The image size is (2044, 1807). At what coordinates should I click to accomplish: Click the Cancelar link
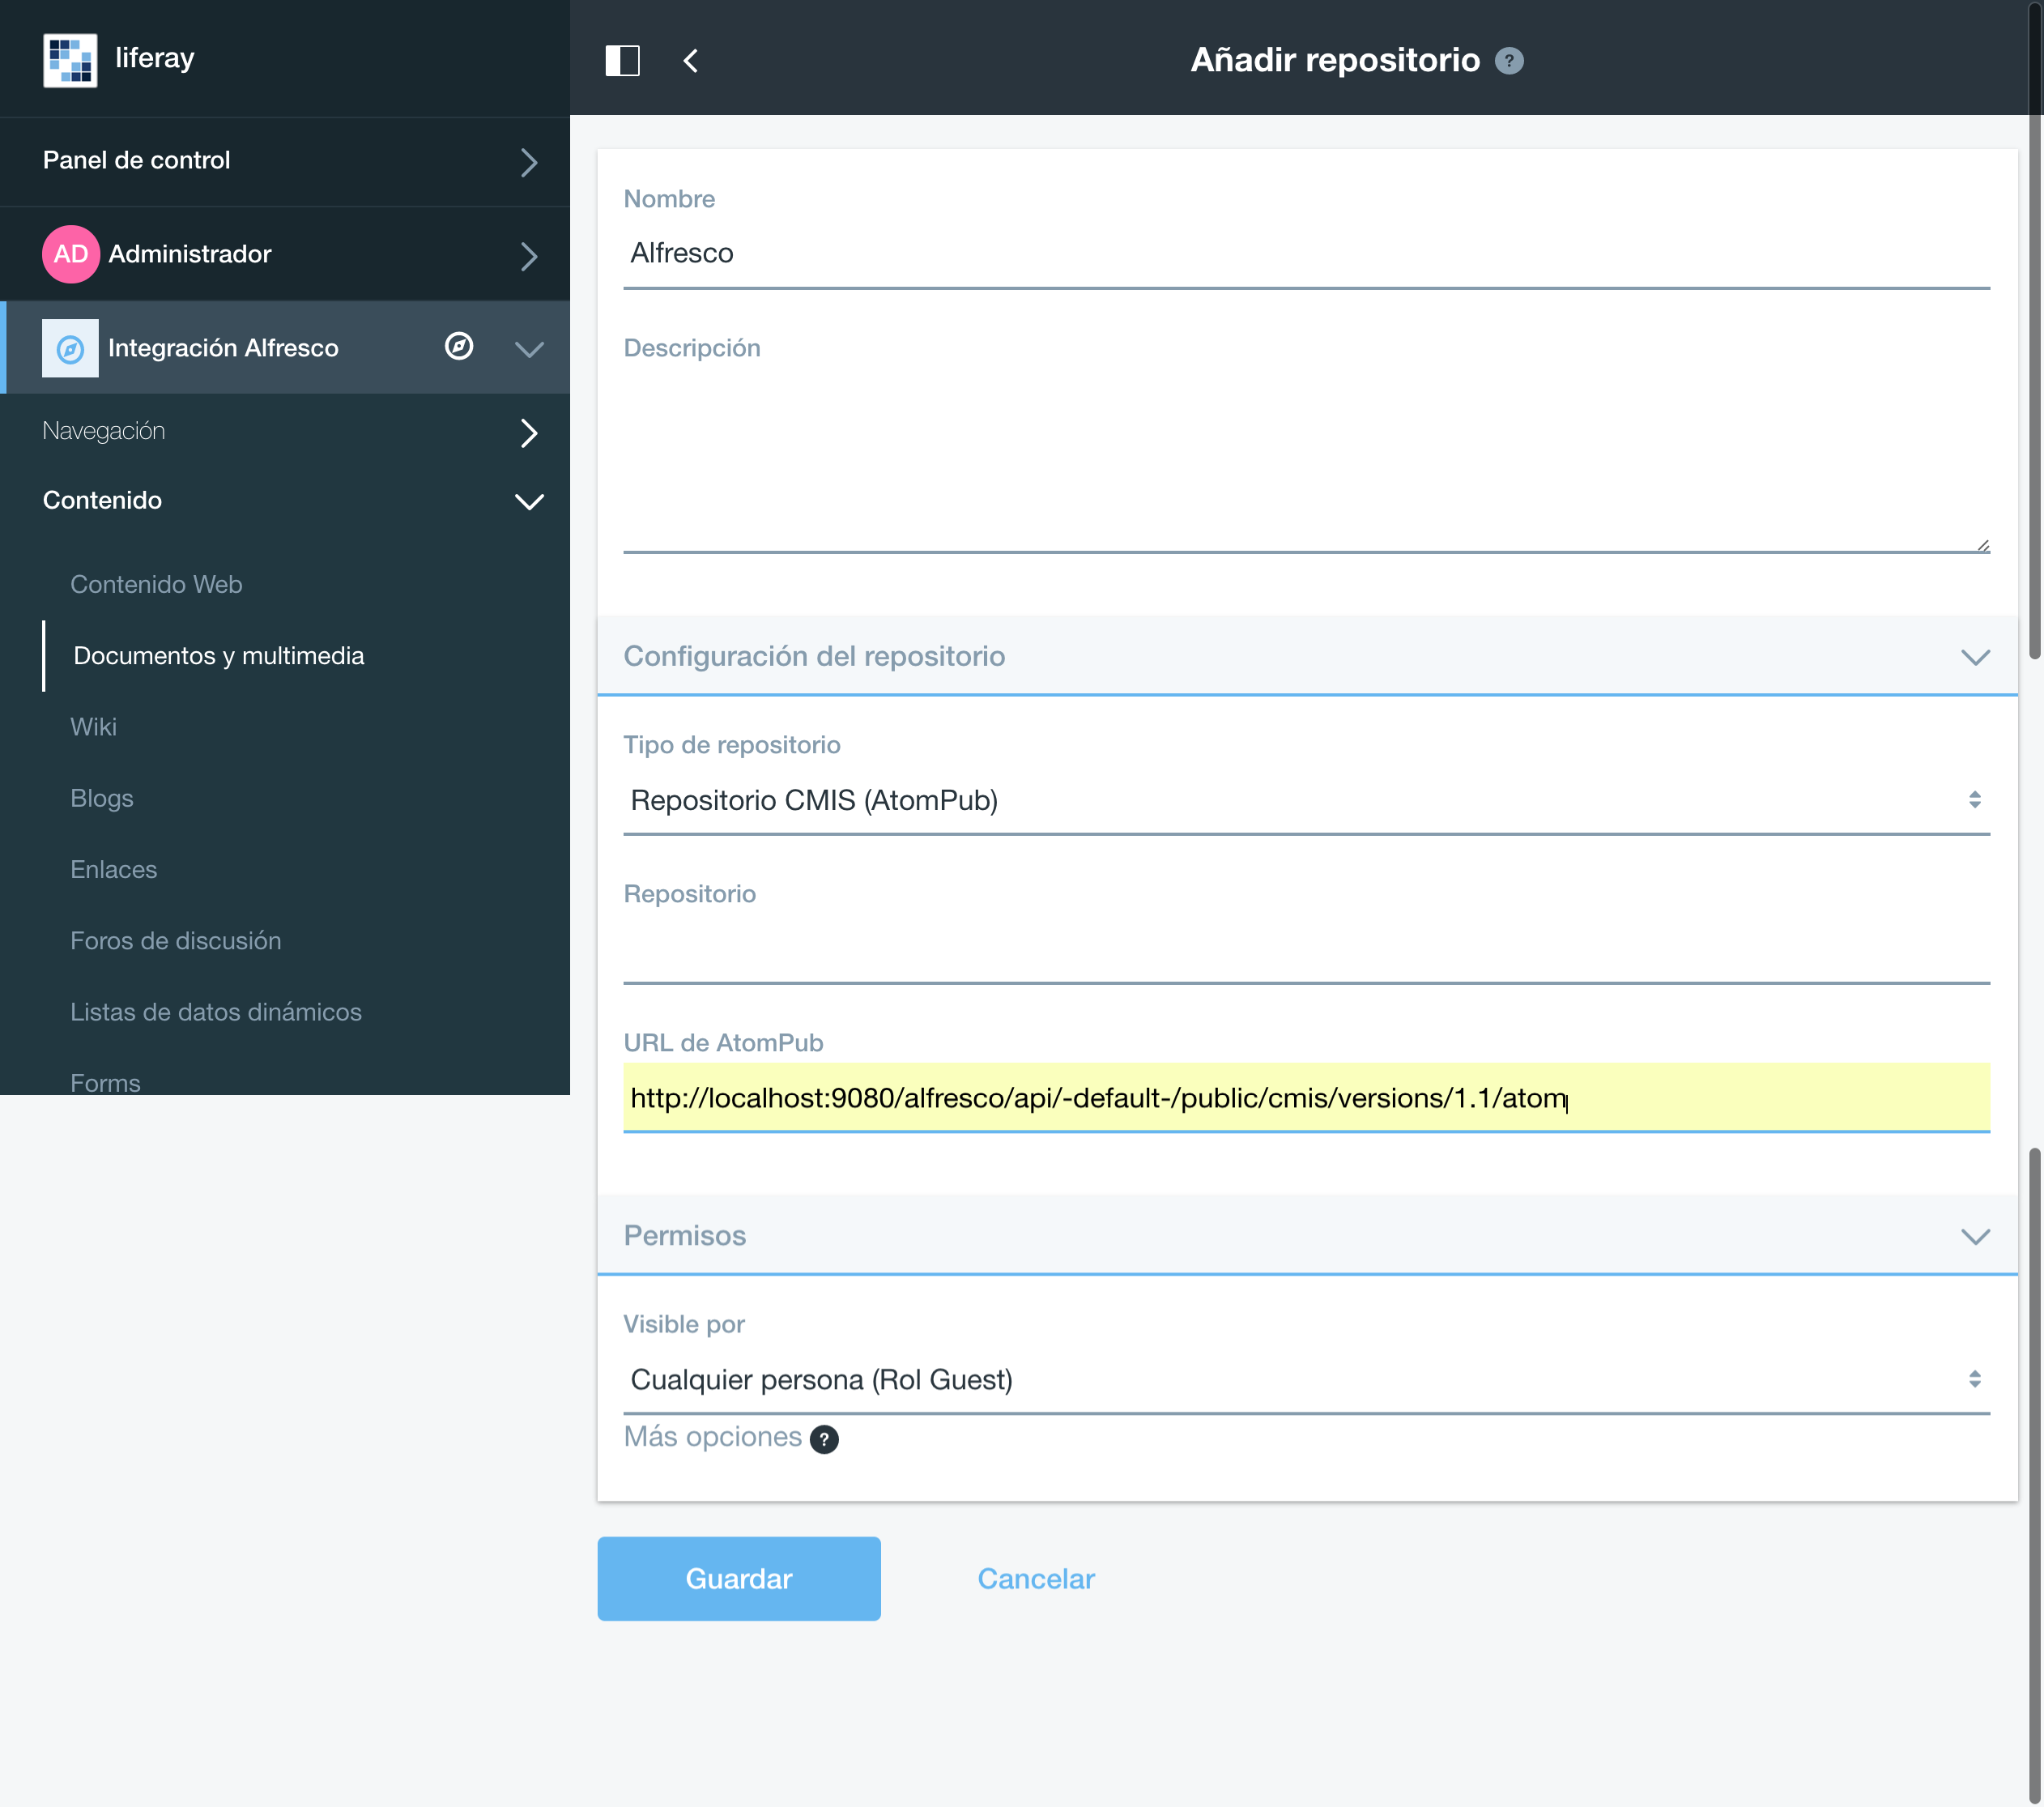click(x=1035, y=1579)
